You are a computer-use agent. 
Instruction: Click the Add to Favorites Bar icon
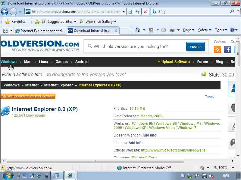coord(37,22)
